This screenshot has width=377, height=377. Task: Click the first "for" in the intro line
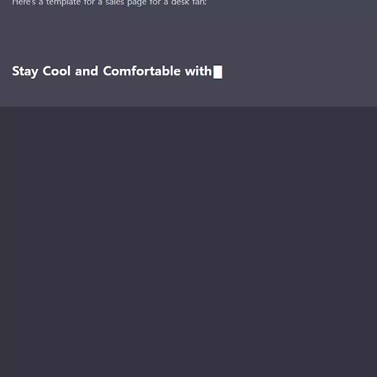coord(89,2)
